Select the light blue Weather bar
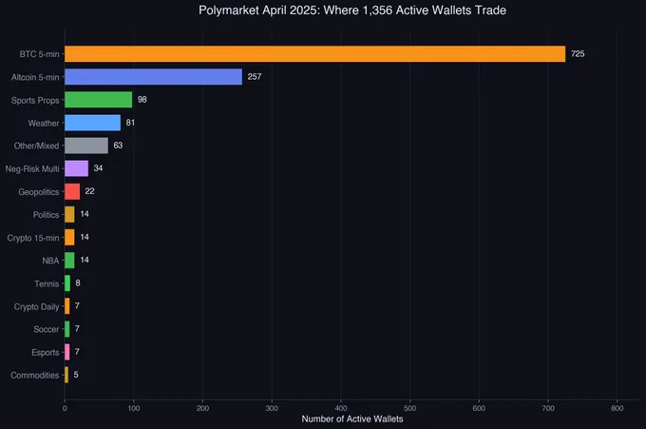Viewport: 646px width, 429px height. click(93, 123)
